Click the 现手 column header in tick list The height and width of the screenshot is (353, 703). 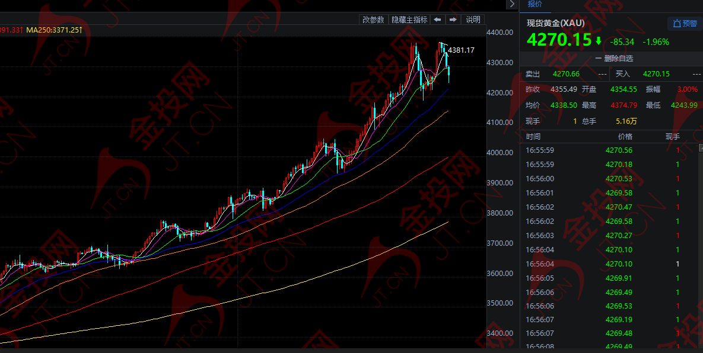click(x=672, y=136)
